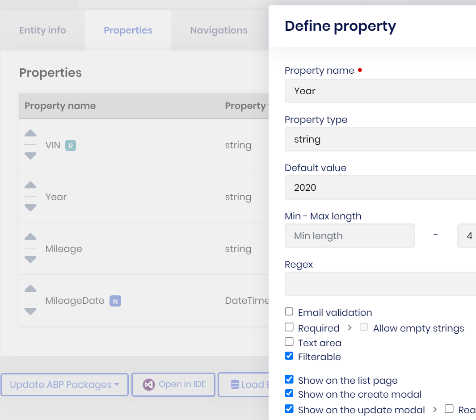
Task: Click the Regex input field
Action: 380,284
